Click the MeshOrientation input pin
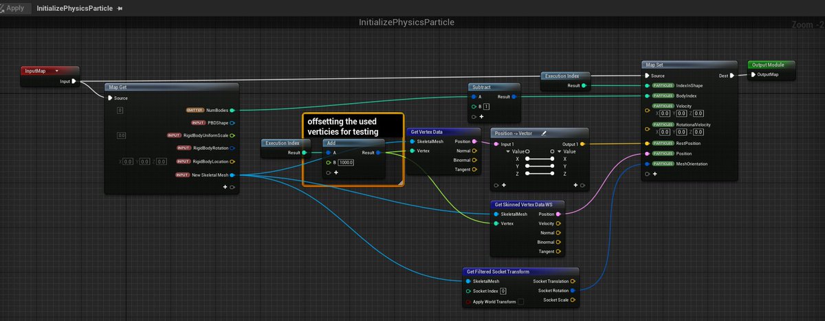This screenshot has width=825, height=321. [647, 164]
